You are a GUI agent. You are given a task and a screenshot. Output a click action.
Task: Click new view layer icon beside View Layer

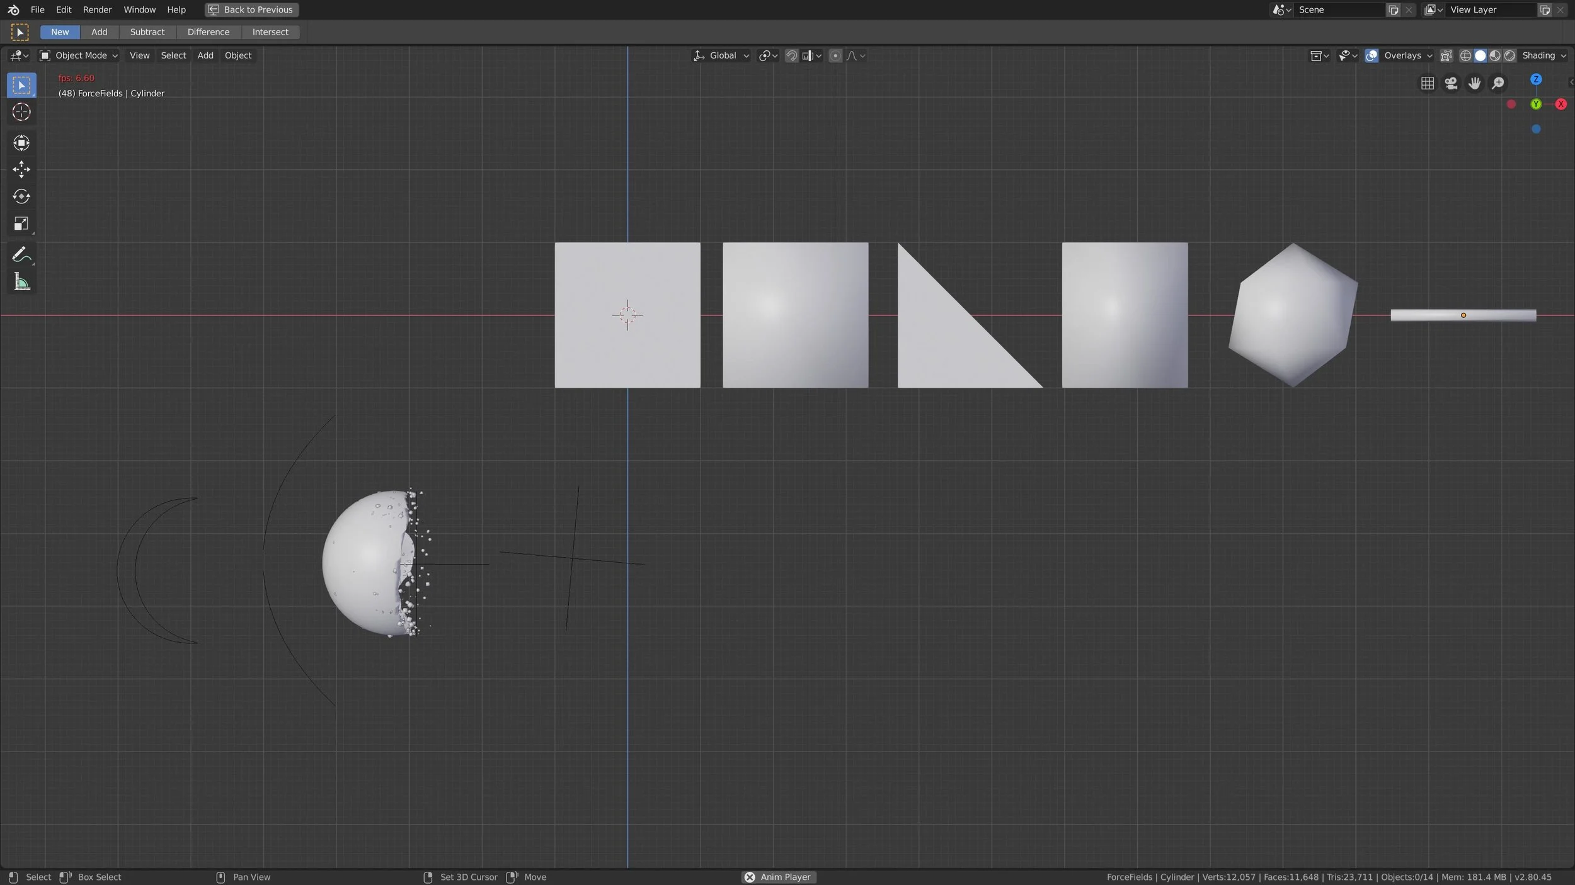pos(1545,9)
